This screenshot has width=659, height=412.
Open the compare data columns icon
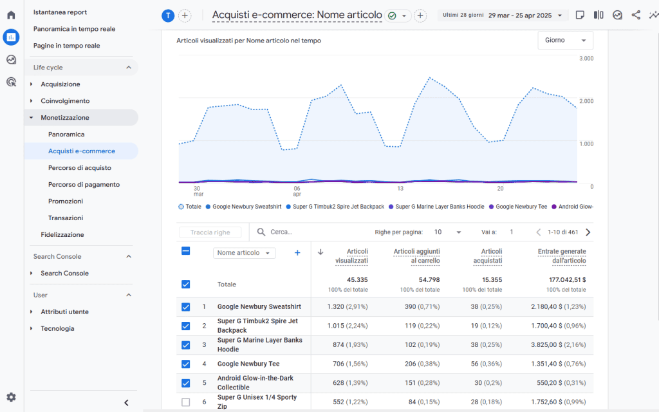(x=599, y=15)
